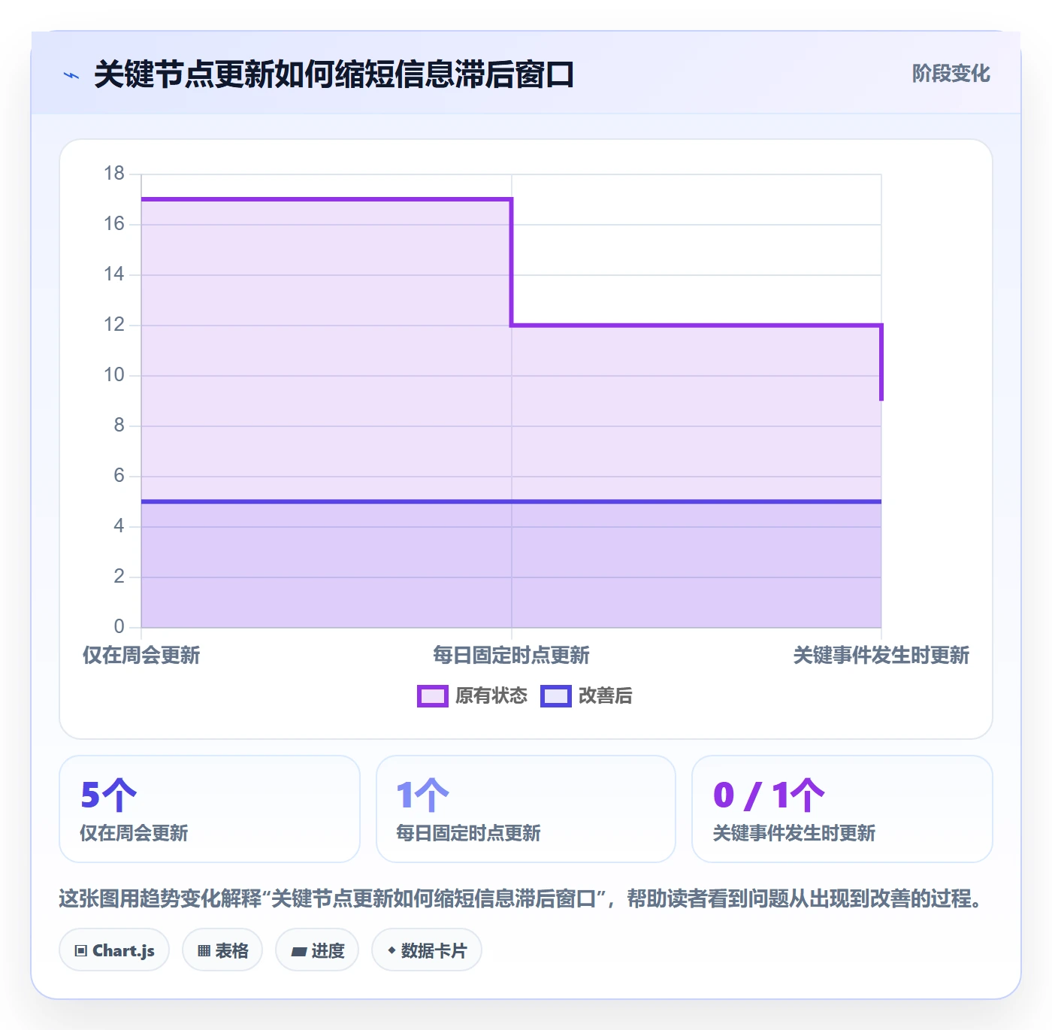Click the y-axis tick label 6

tap(119, 476)
